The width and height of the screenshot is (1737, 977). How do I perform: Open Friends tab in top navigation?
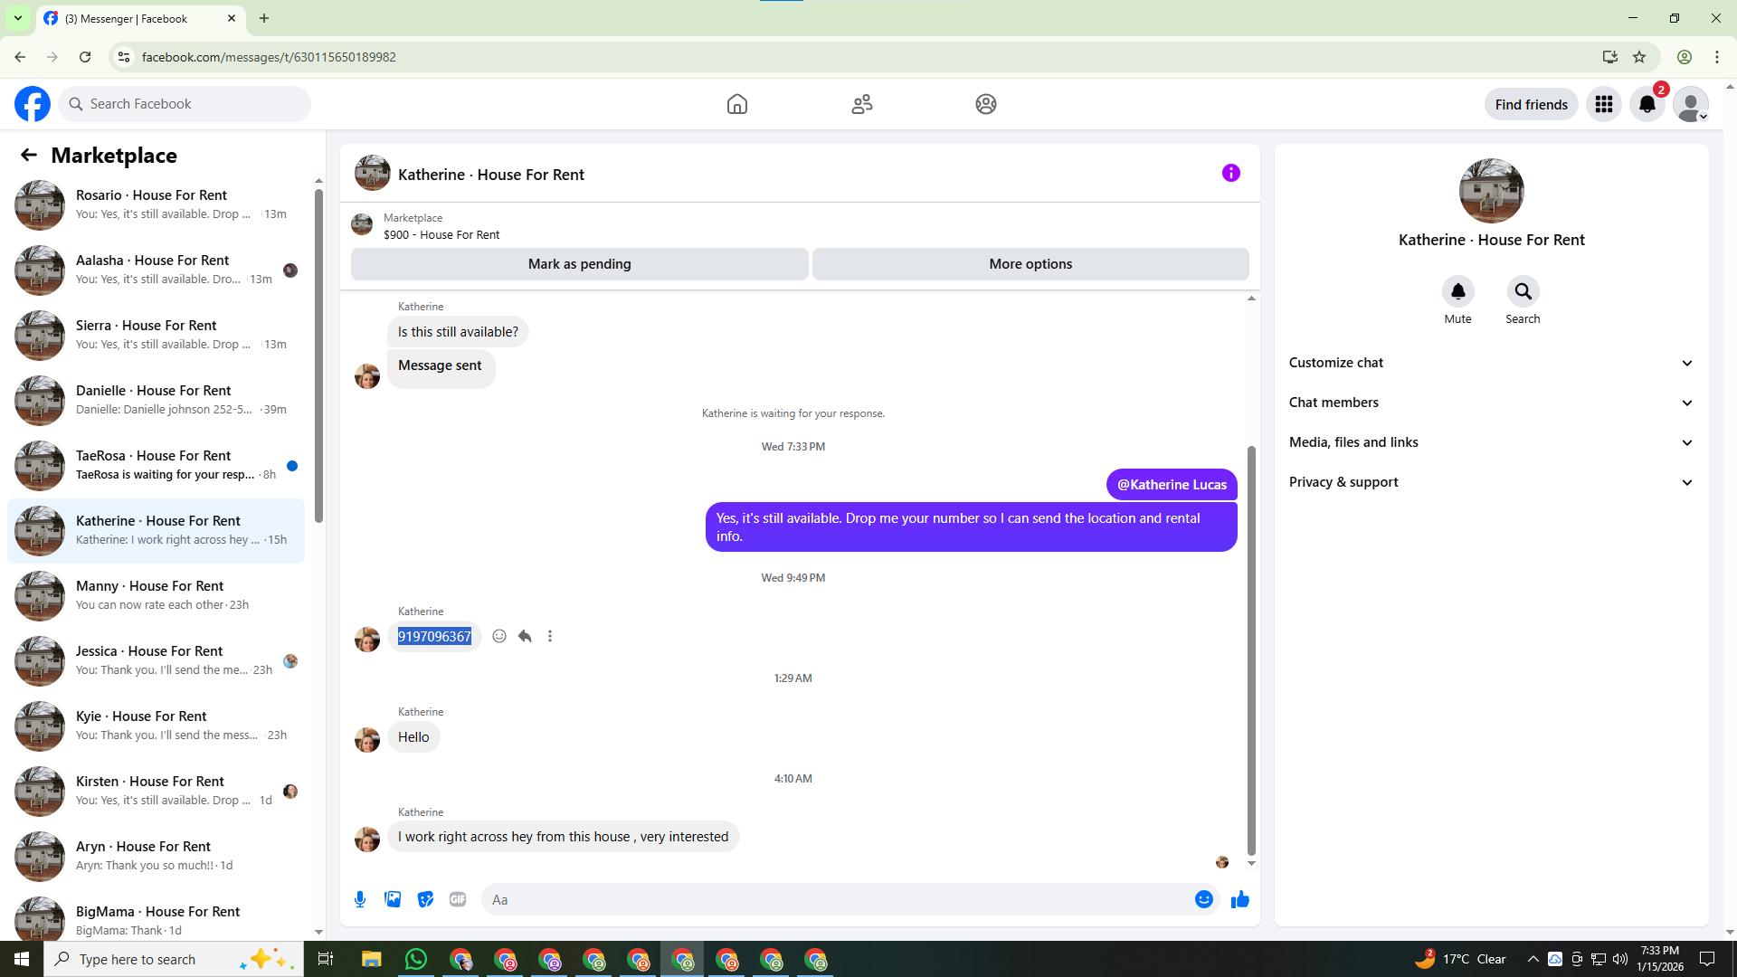(861, 104)
